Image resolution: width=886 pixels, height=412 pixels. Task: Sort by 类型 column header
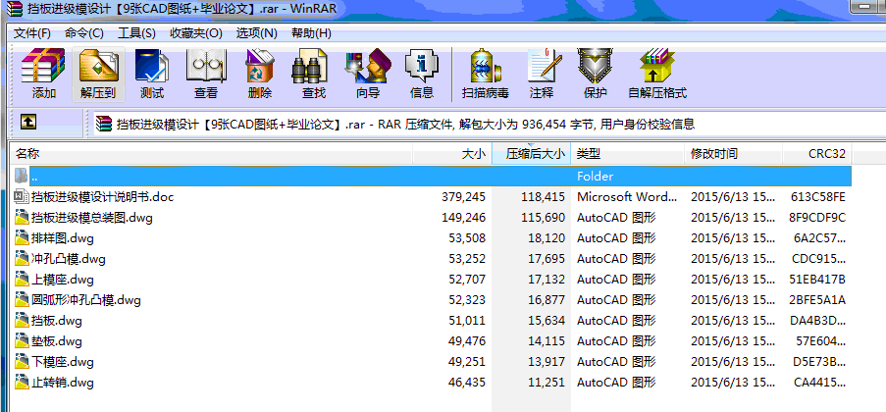pyautogui.click(x=628, y=154)
